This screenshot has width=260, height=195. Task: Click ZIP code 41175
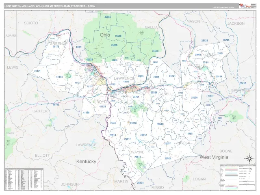(56, 47)
